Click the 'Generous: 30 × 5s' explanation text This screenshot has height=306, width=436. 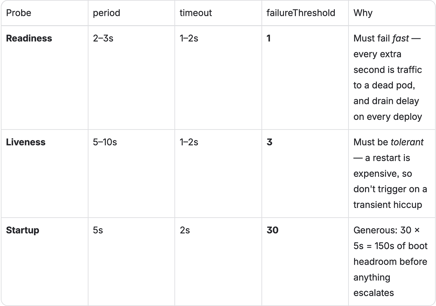coord(391,261)
